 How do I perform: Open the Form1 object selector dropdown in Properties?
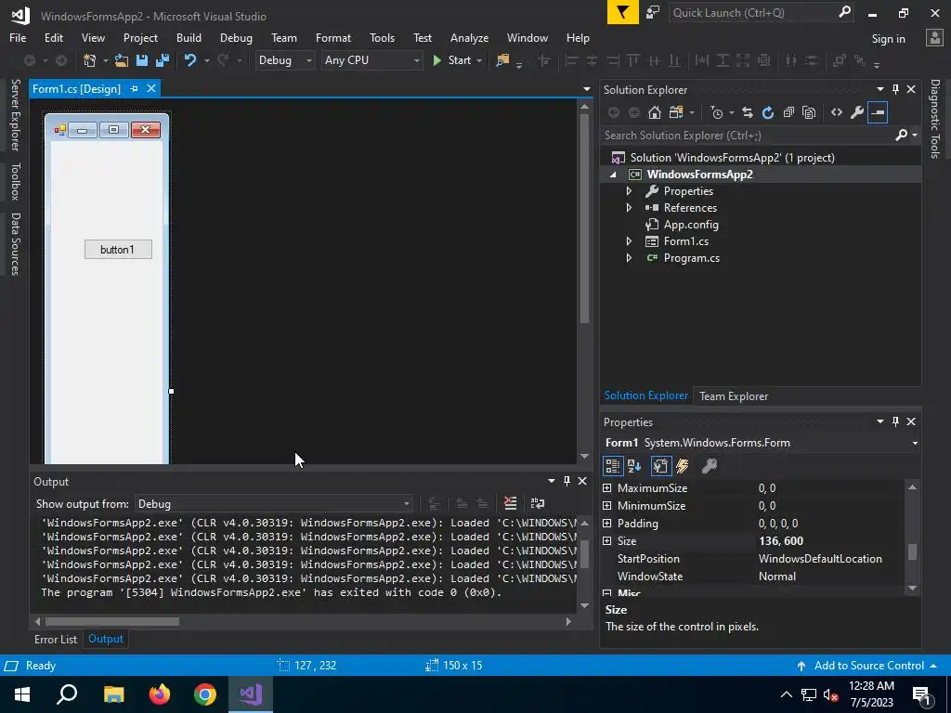(915, 443)
